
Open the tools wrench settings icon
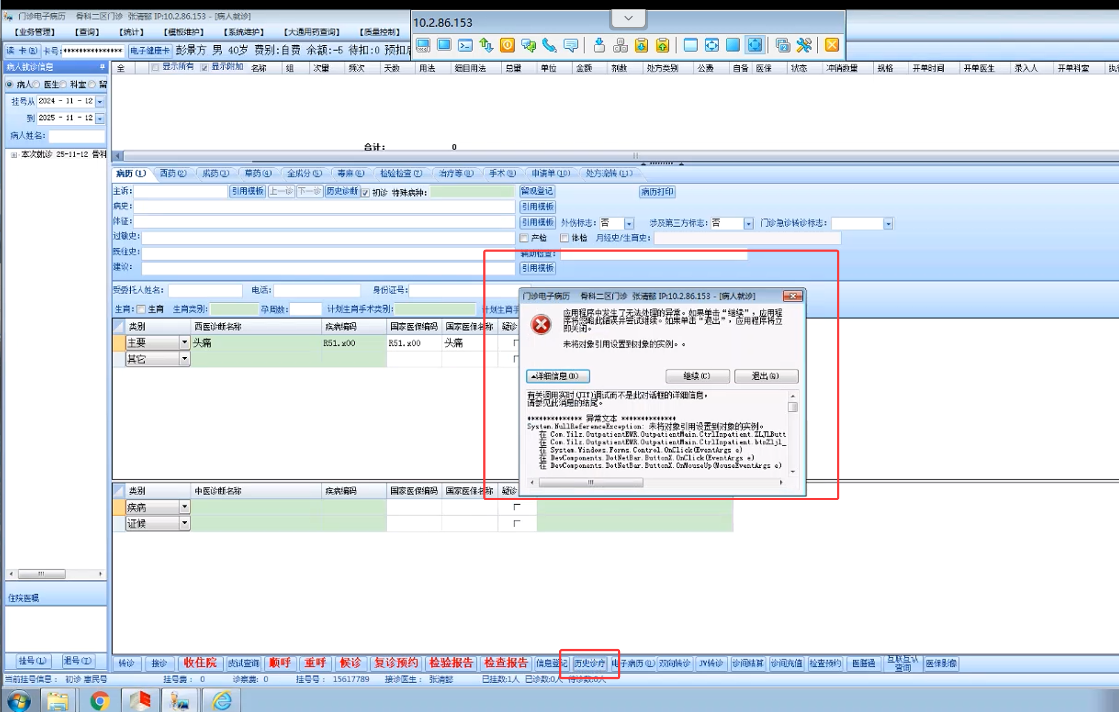coord(804,46)
